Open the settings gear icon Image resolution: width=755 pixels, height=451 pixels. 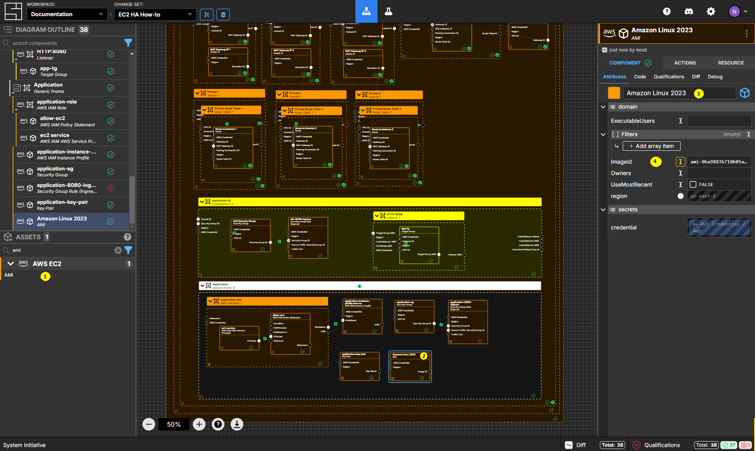pyautogui.click(x=711, y=11)
